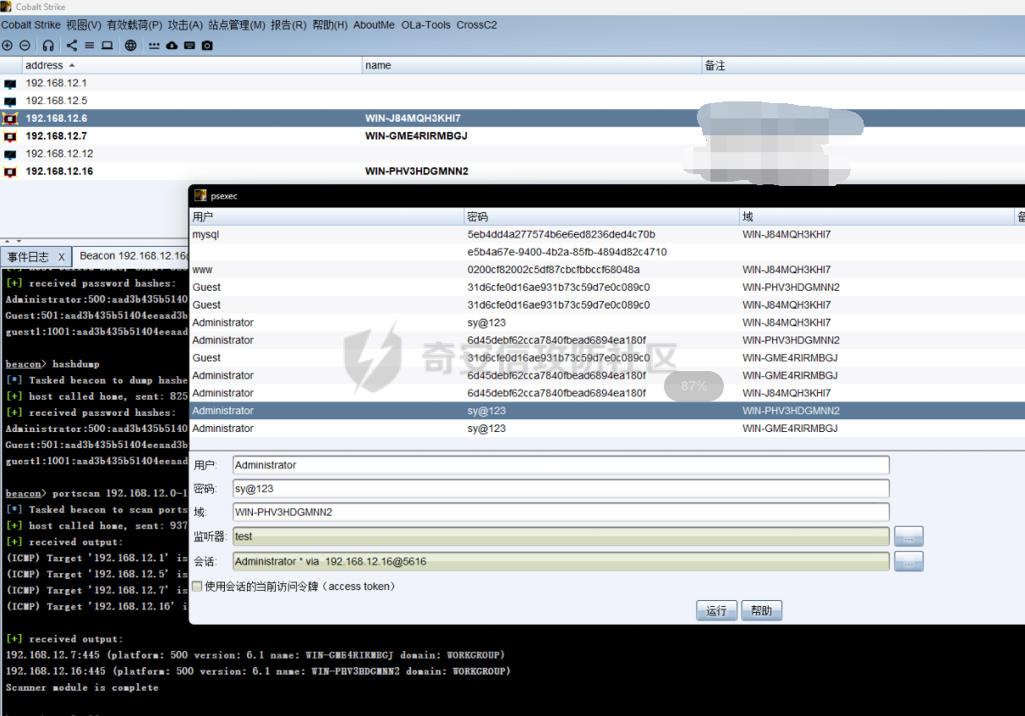Click host icon for 192.168.12.12
Image resolution: width=1025 pixels, height=716 pixels.
pyautogui.click(x=10, y=154)
